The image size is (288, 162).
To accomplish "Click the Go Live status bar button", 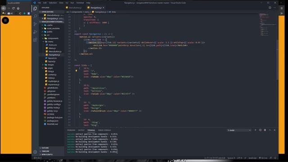I will [x=263, y=158].
